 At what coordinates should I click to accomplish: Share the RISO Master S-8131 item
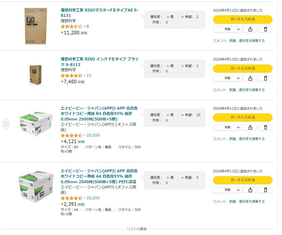coord(250,29)
